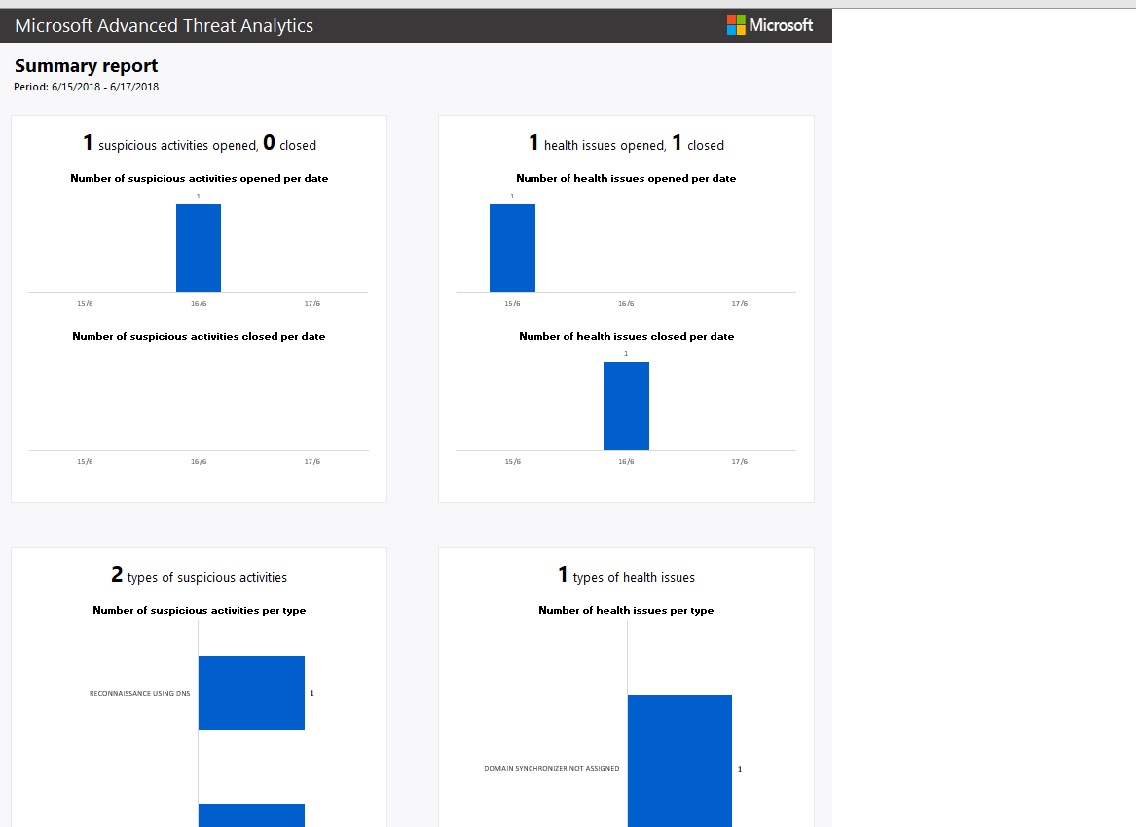Viewport: 1136px width, 827px height.
Task: Select the suspicious activities opened per date title
Action: pyautogui.click(x=200, y=178)
